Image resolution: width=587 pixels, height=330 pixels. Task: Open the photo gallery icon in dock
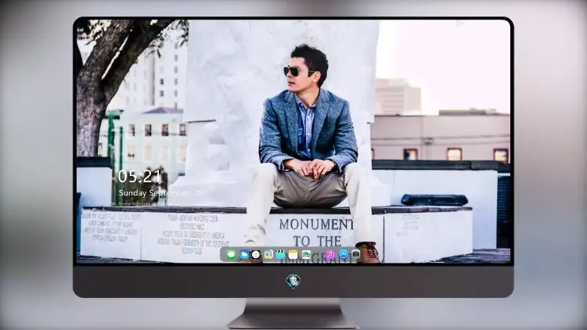click(x=306, y=255)
